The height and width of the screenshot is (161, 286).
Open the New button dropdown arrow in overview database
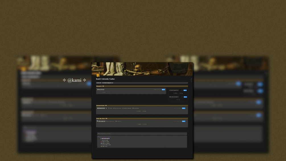click(x=185, y=108)
